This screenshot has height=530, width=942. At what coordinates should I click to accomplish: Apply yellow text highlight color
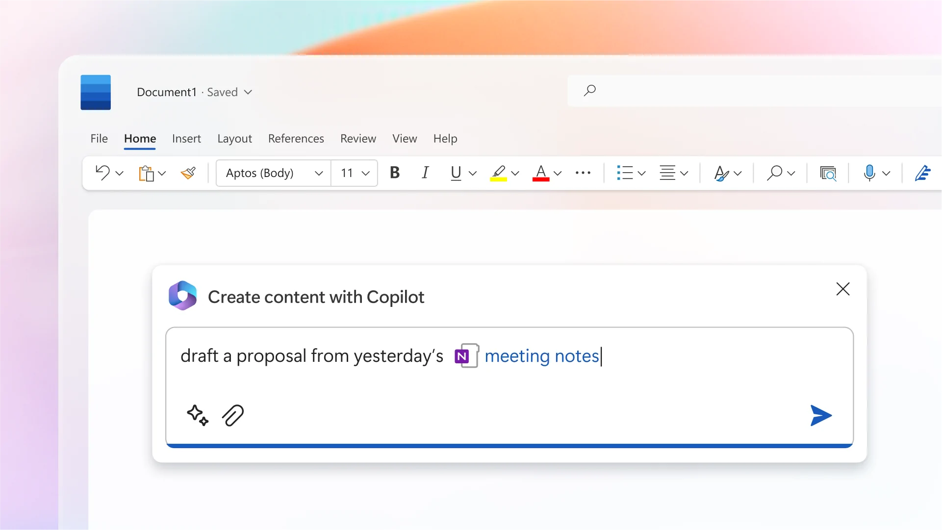point(498,173)
